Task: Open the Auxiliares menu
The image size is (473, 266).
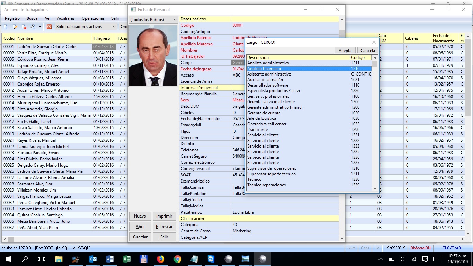Action: [66, 18]
